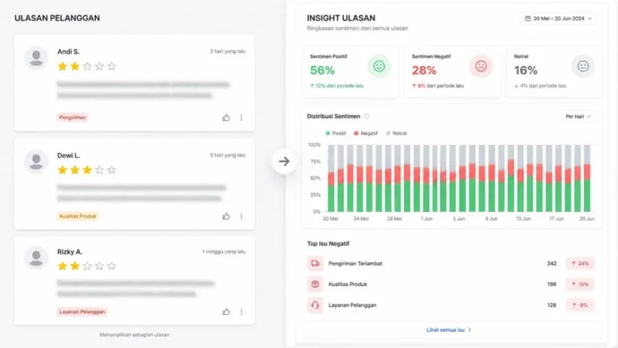This screenshot has width=618, height=348.
Task: Click the Pengiriman Terlambat issue row label
Action: click(x=356, y=263)
